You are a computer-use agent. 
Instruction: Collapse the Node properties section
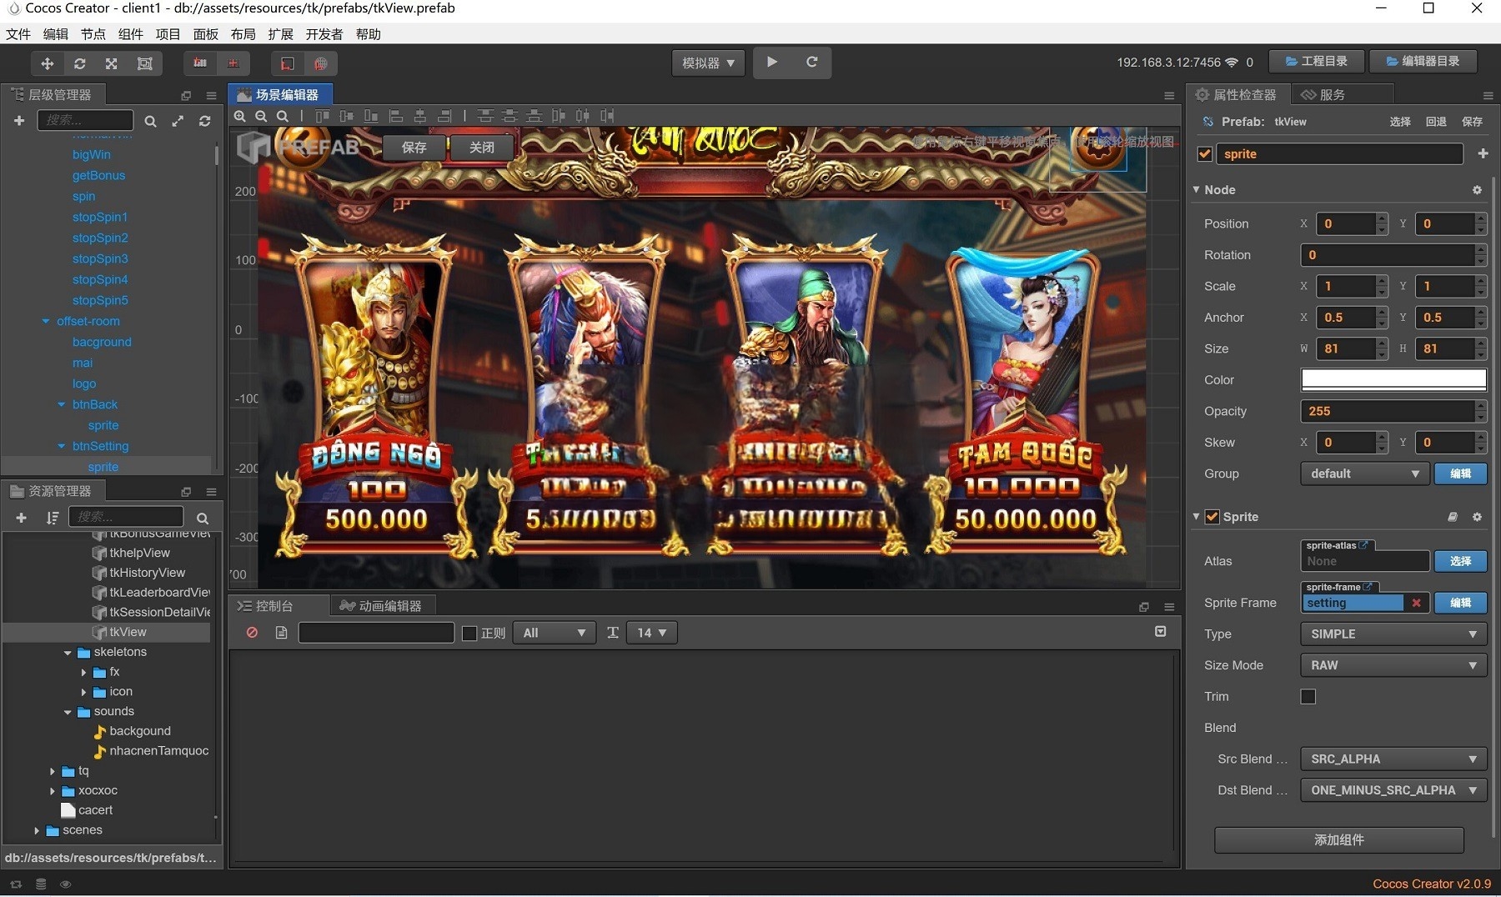1196,190
